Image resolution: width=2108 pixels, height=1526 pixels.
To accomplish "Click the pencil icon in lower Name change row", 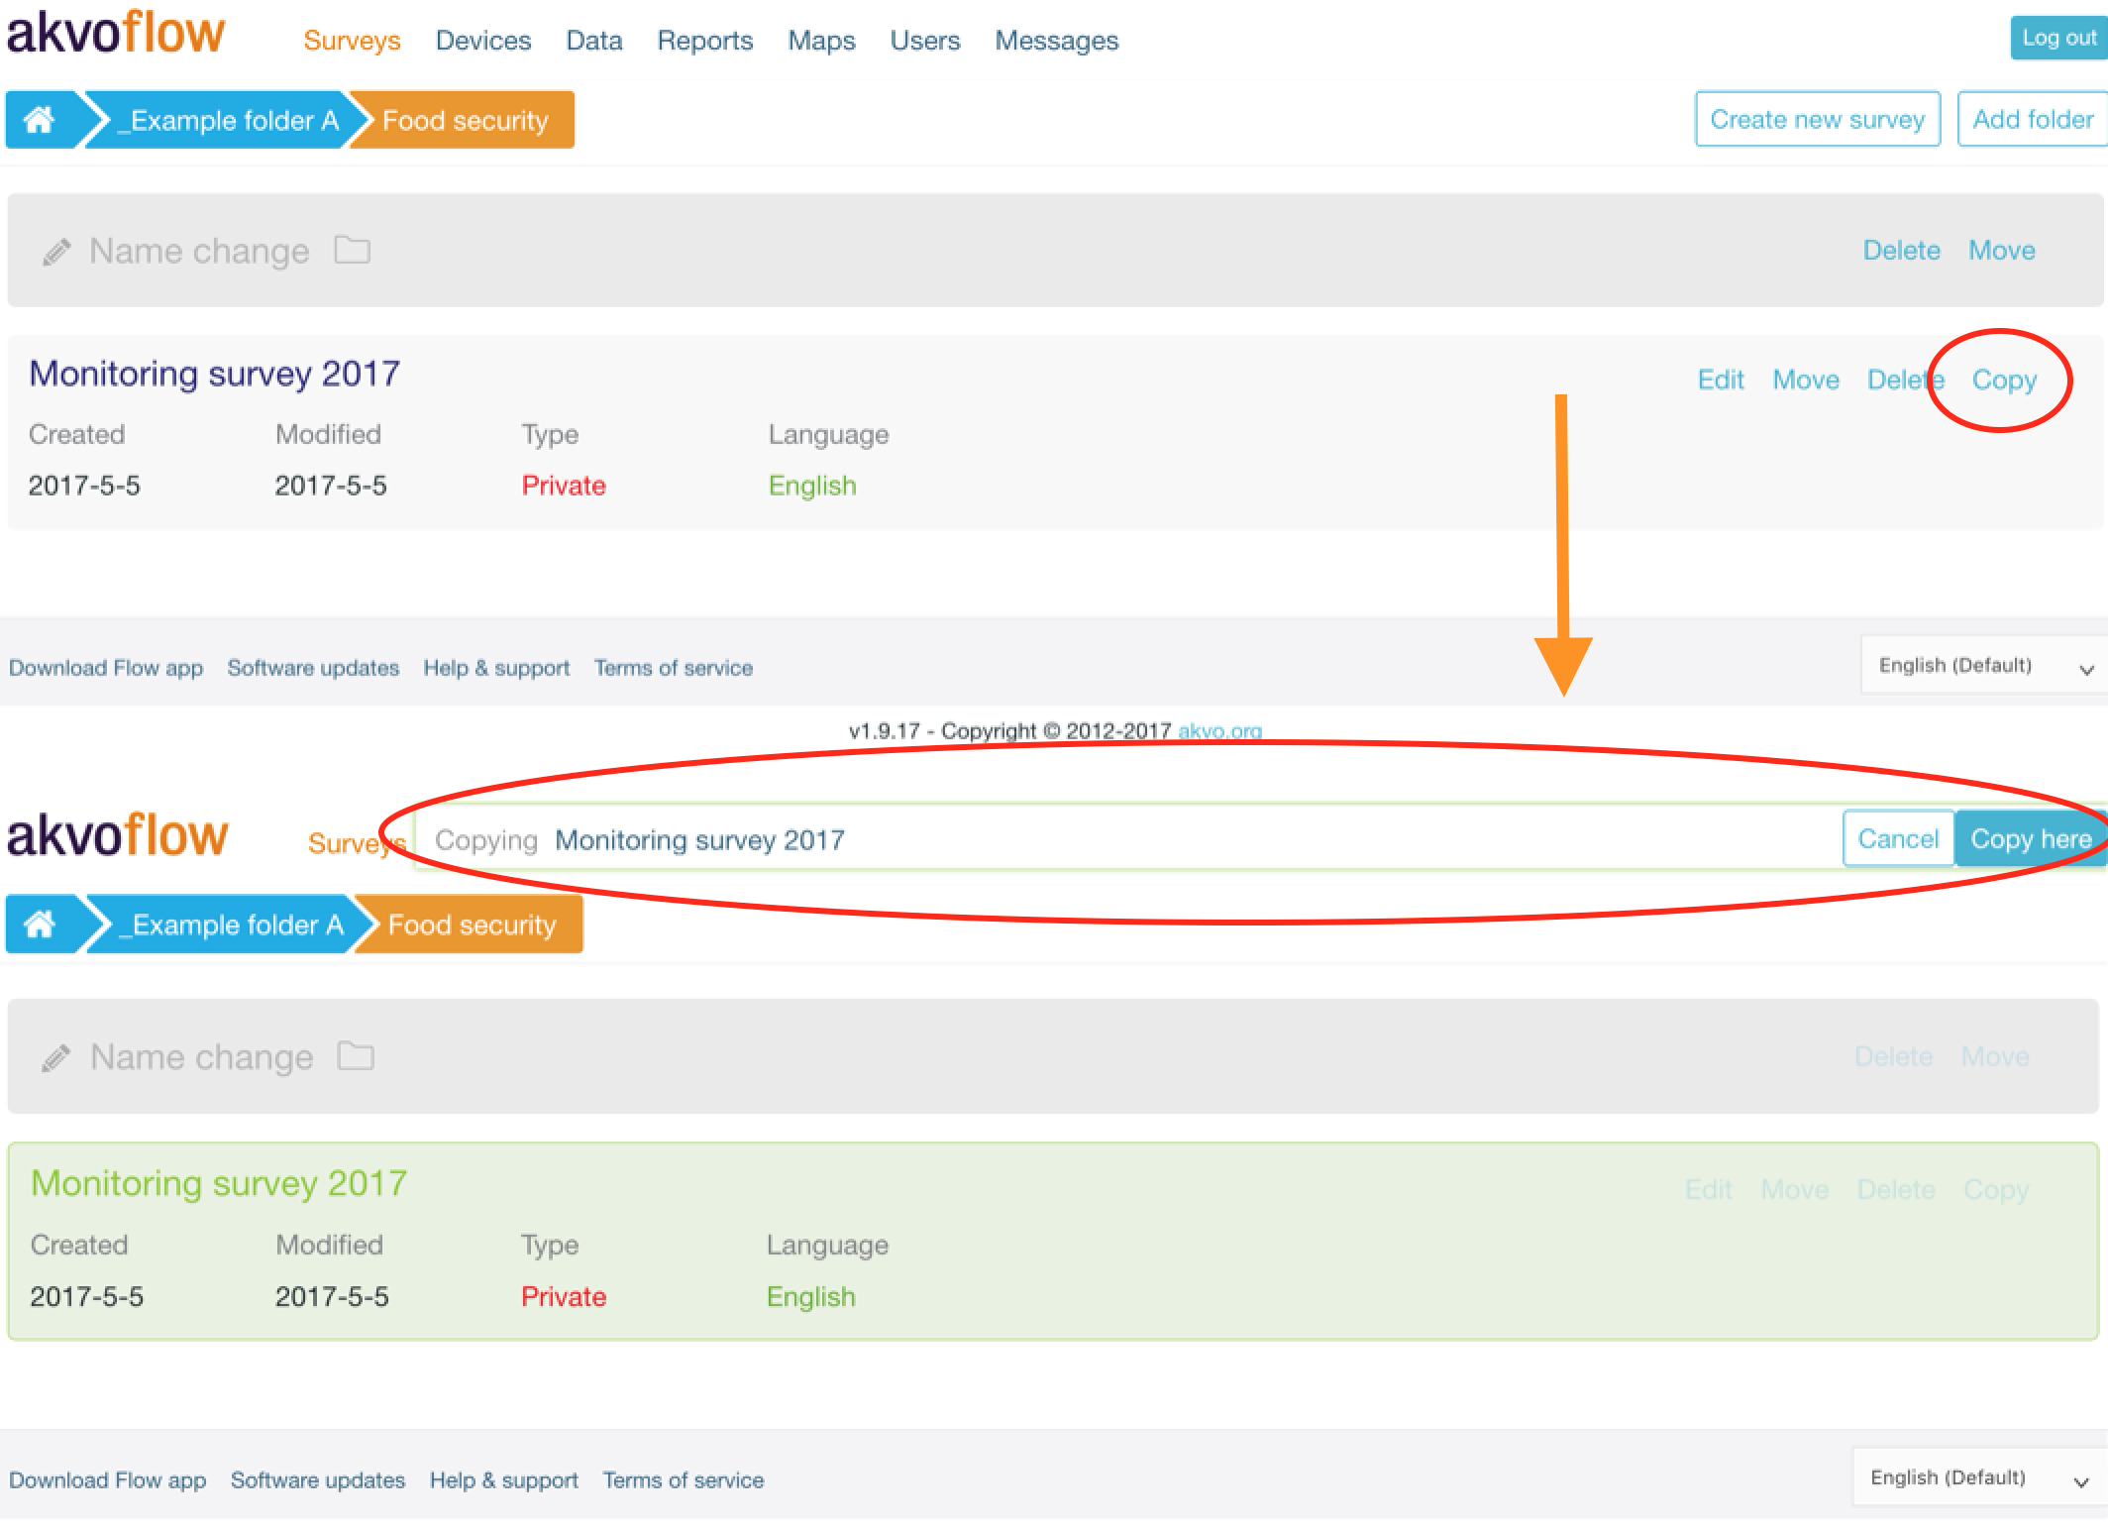I will 56,1058.
